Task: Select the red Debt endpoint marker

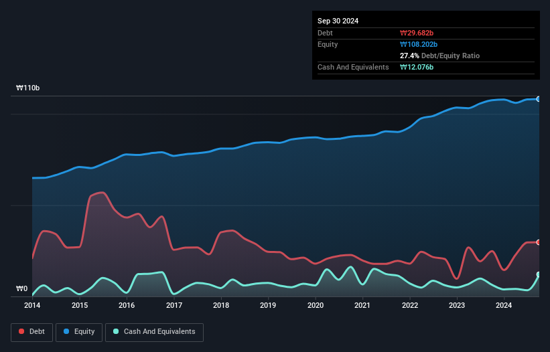Action: coord(539,242)
